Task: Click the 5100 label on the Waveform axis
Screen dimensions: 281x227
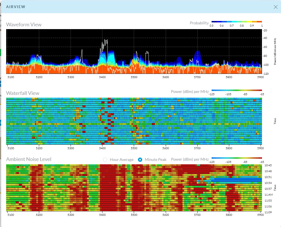Action: click(x=11, y=77)
